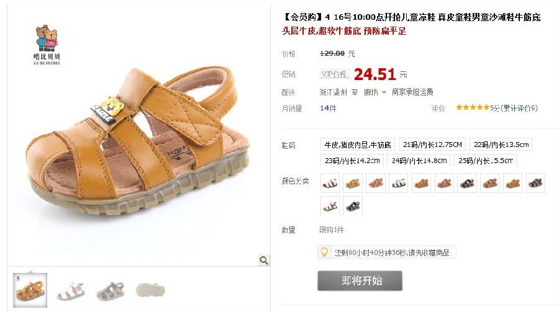This screenshot has height=312, width=559.
Task: Click the 即将开始 button
Action: (x=360, y=280)
